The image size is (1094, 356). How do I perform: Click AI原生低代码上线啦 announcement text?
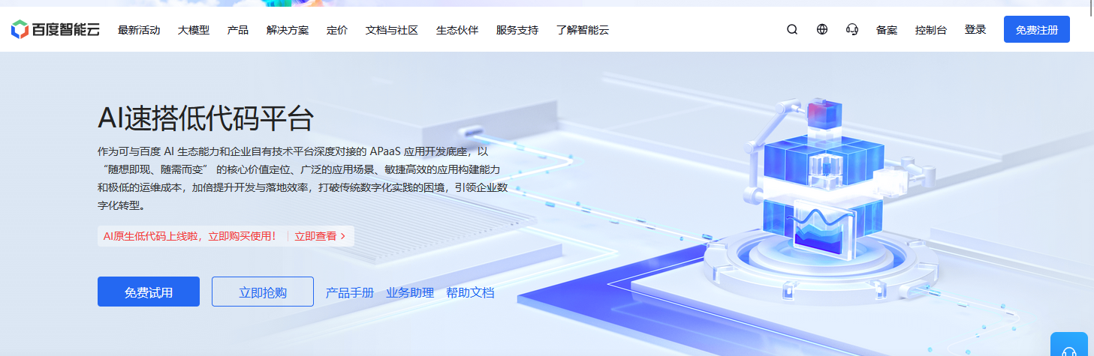tap(190, 236)
